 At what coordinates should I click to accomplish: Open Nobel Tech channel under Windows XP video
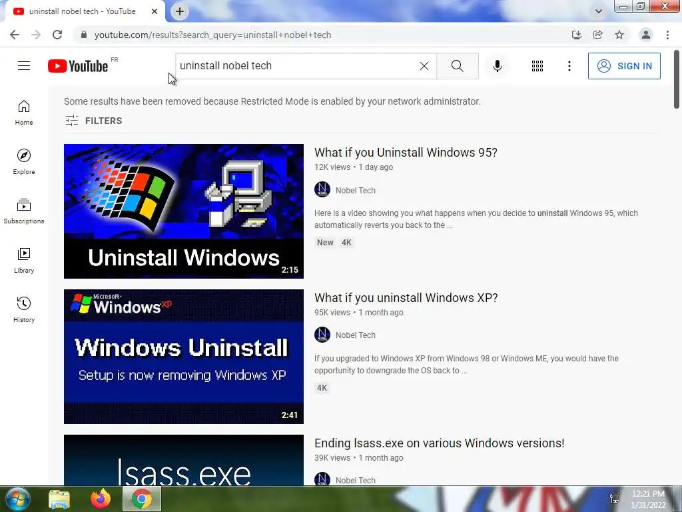tap(356, 335)
